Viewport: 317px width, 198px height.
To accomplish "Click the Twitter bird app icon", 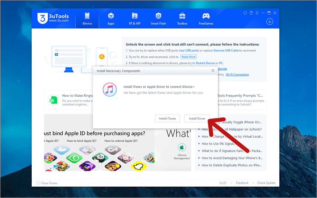I will [x=62, y=149].
